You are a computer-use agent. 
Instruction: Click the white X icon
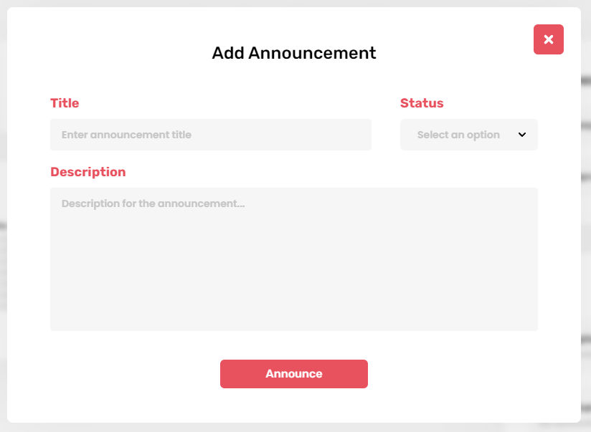pyautogui.click(x=549, y=39)
